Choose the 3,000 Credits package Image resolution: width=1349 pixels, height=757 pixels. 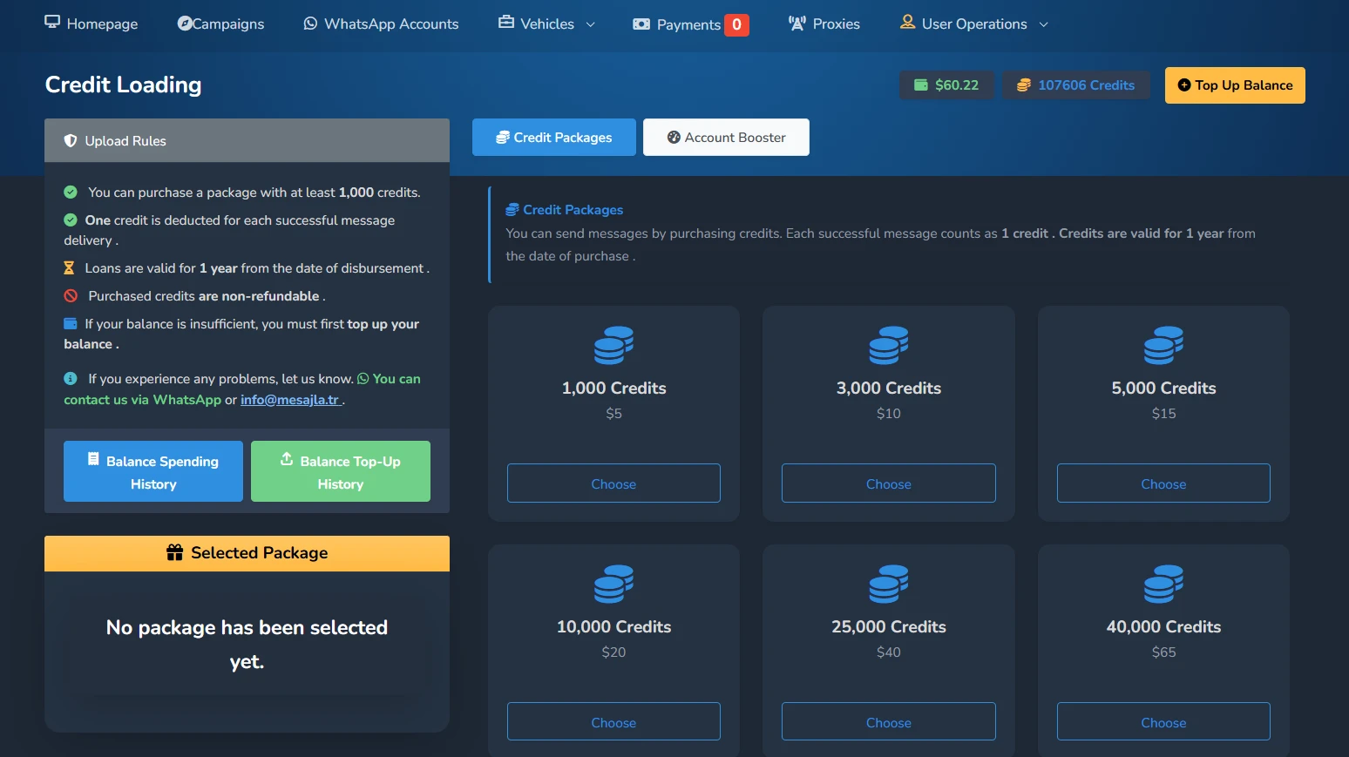pyautogui.click(x=888, y=483)
